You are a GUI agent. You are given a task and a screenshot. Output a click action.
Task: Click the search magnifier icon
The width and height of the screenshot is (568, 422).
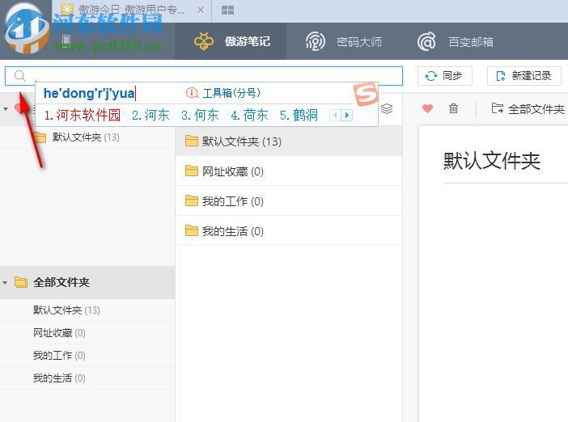click(x=20, y=76)
